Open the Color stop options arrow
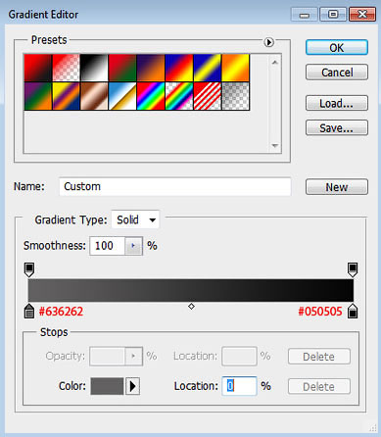 pyautogui.click(x=133, y=386)
